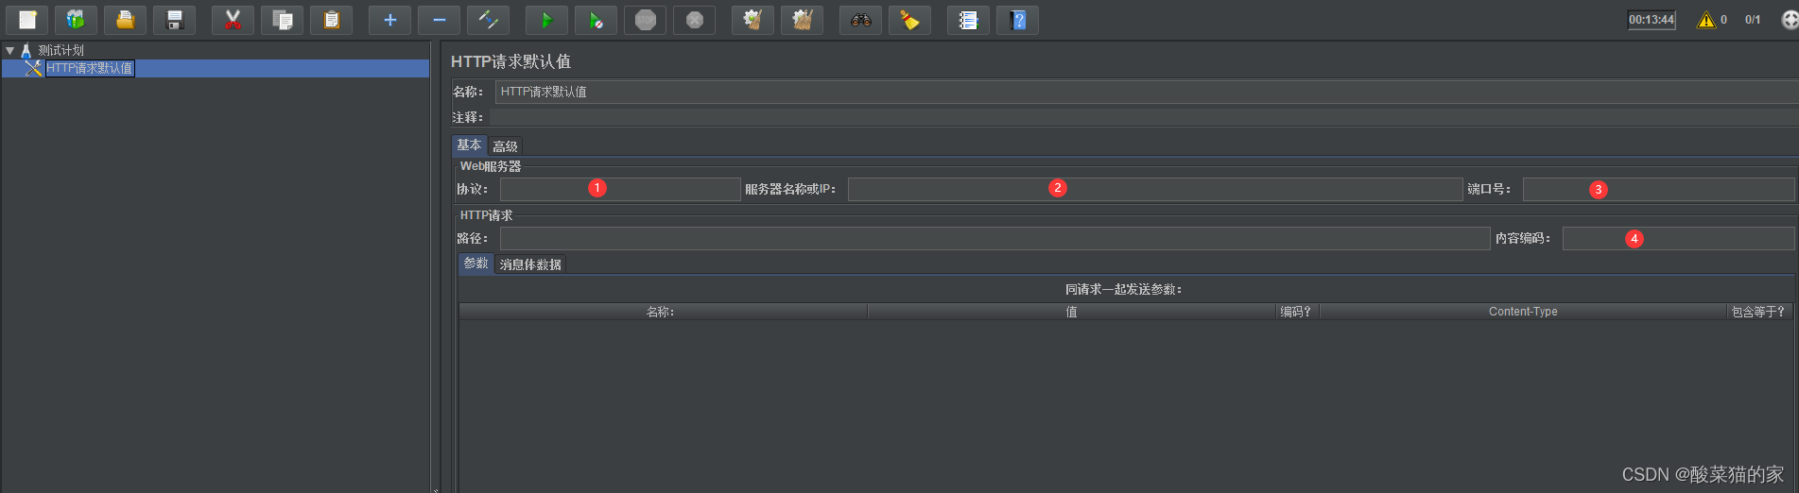
Task: Open the Help question mark icon
Action: [x=1017, y=20]
